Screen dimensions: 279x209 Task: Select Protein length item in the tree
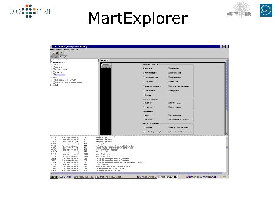pos(60,72)
